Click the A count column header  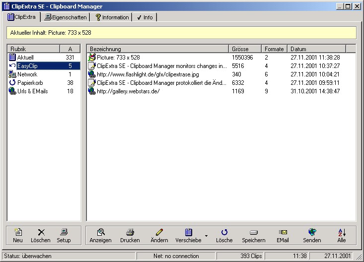pyautogui.click(x=70, y=49)
